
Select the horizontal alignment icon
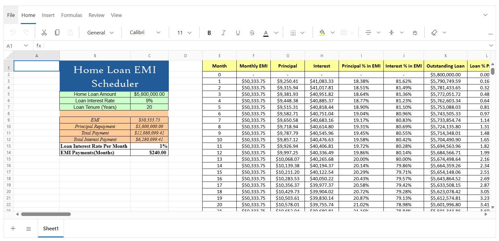tap(368, 32)
